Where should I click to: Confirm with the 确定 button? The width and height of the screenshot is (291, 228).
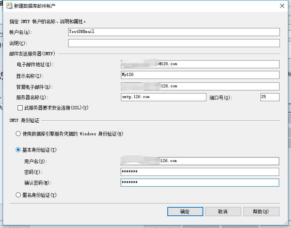[185, 212]
